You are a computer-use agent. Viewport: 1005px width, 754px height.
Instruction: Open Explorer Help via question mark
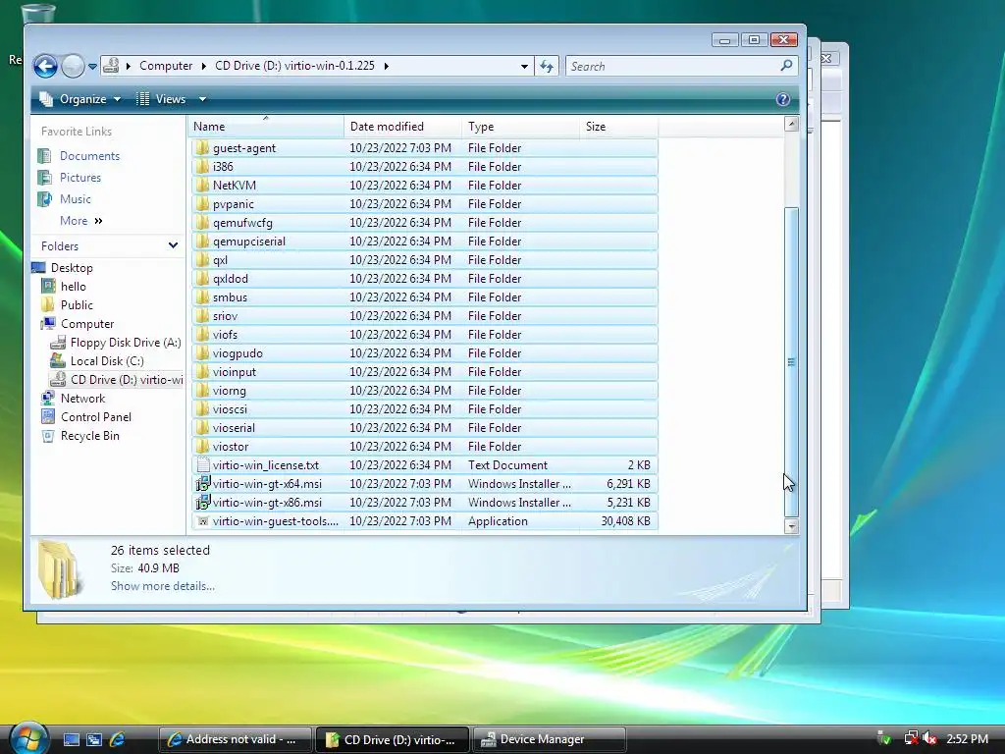coord(782,99)
